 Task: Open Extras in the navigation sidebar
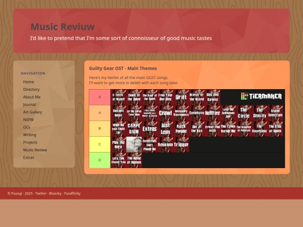tap(29, 157)
